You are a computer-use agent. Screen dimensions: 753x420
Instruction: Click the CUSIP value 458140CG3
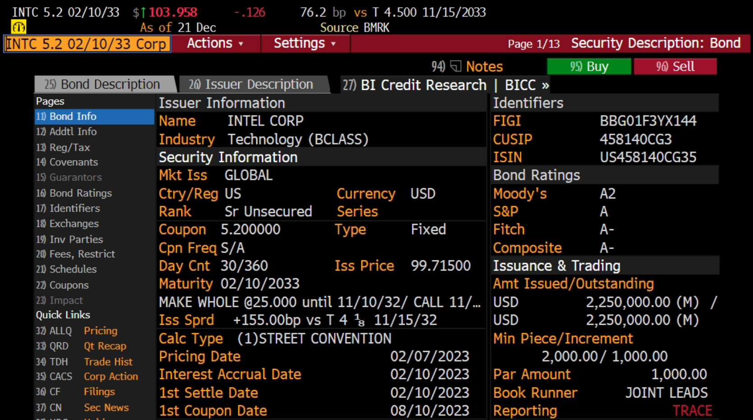click(x=636, y=139)
